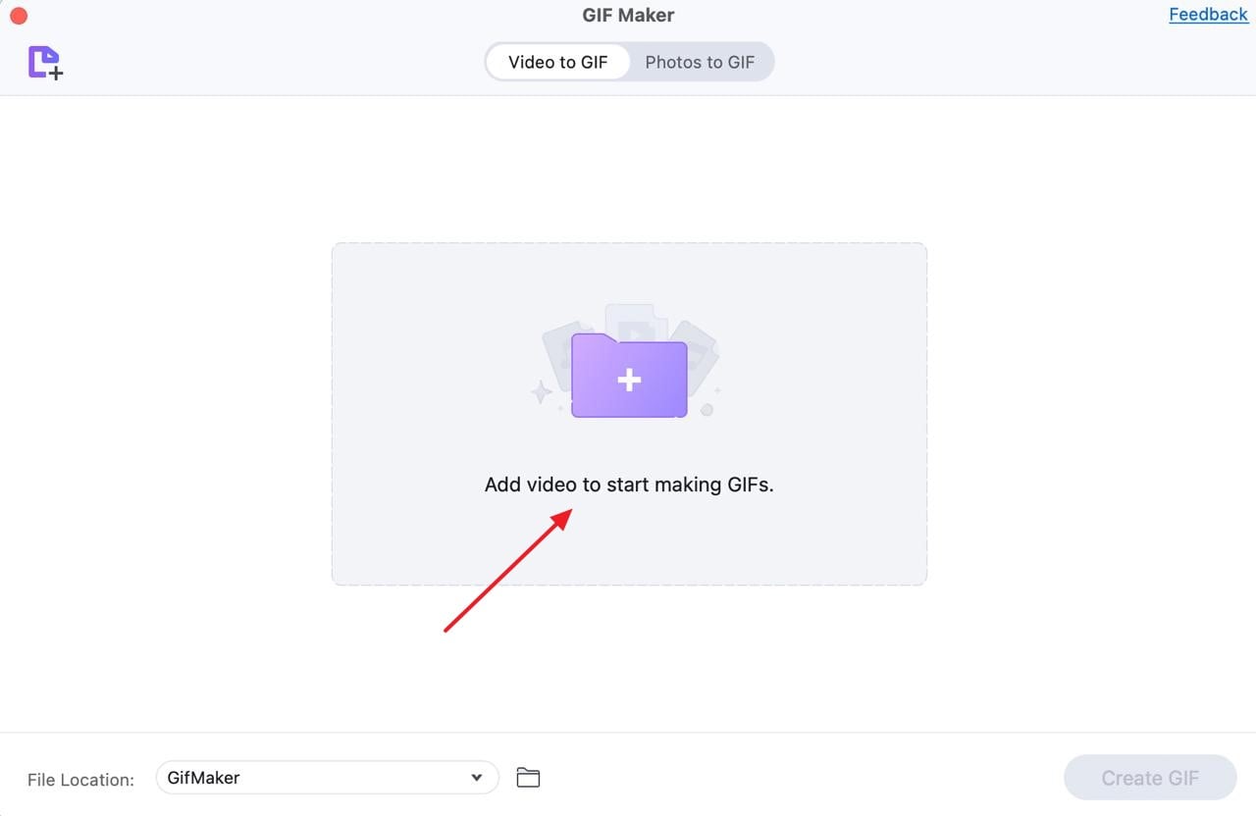Expand the GifMaker dropdown chevron arrow
This screenshot has width=1256, height=816.
[x=477, y=778]
